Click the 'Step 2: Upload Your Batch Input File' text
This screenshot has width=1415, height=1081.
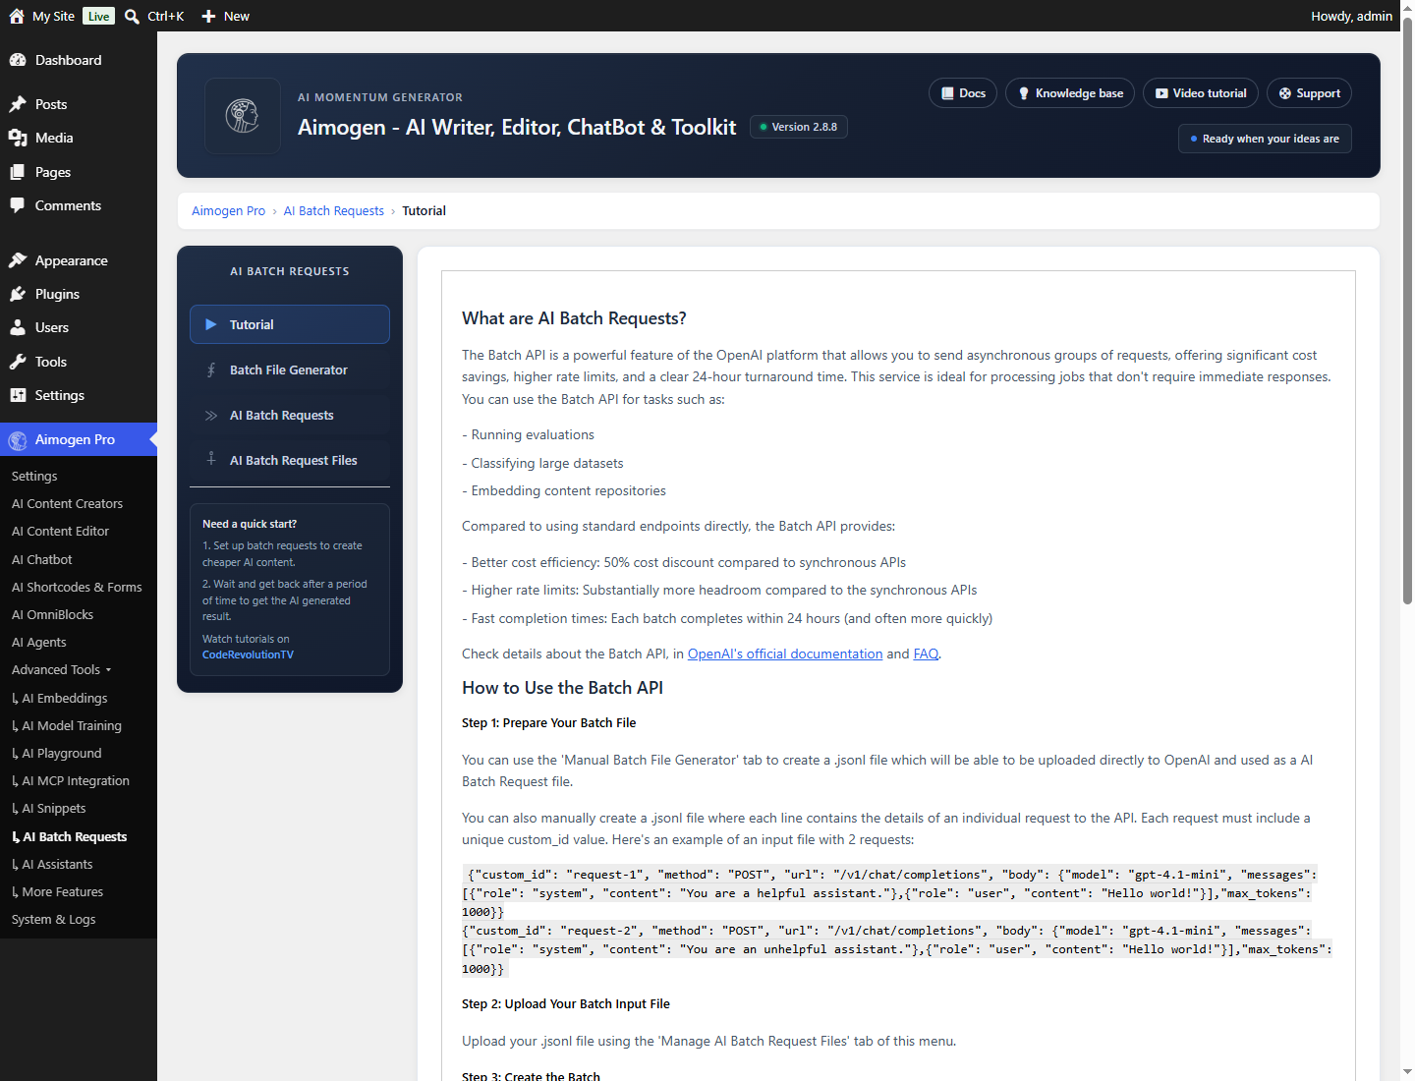pyautogui.click(x=565, y=1003)
